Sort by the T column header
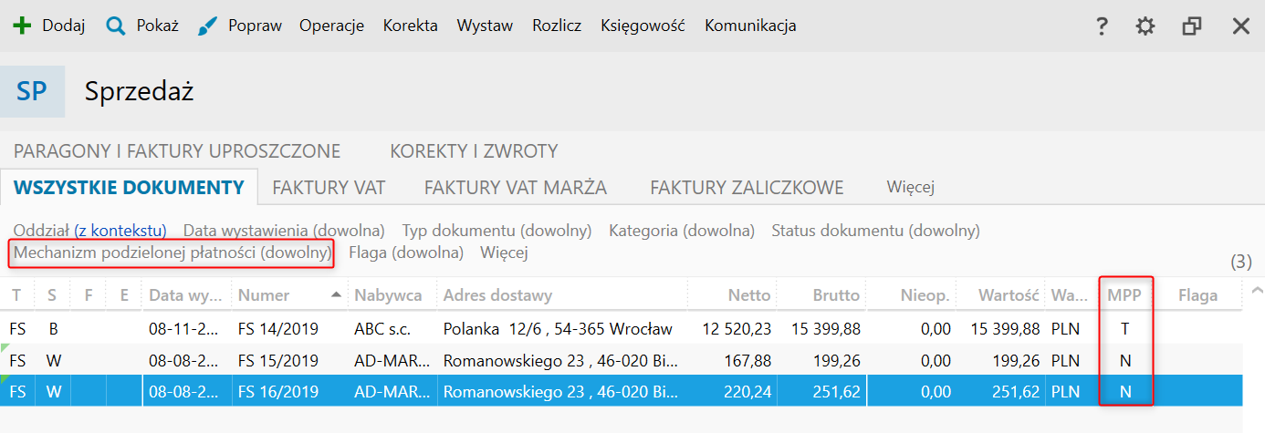Viewport: 1265px width, 433px height. pos(16,295)
